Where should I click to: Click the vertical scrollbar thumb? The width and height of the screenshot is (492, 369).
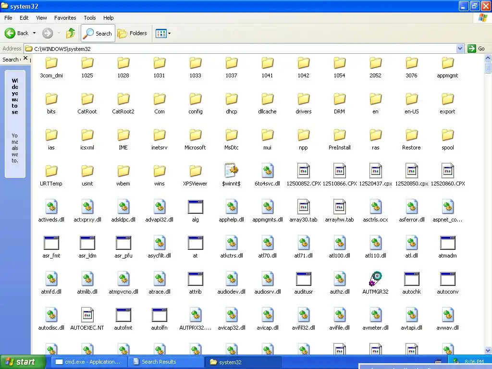pos(488,67)
